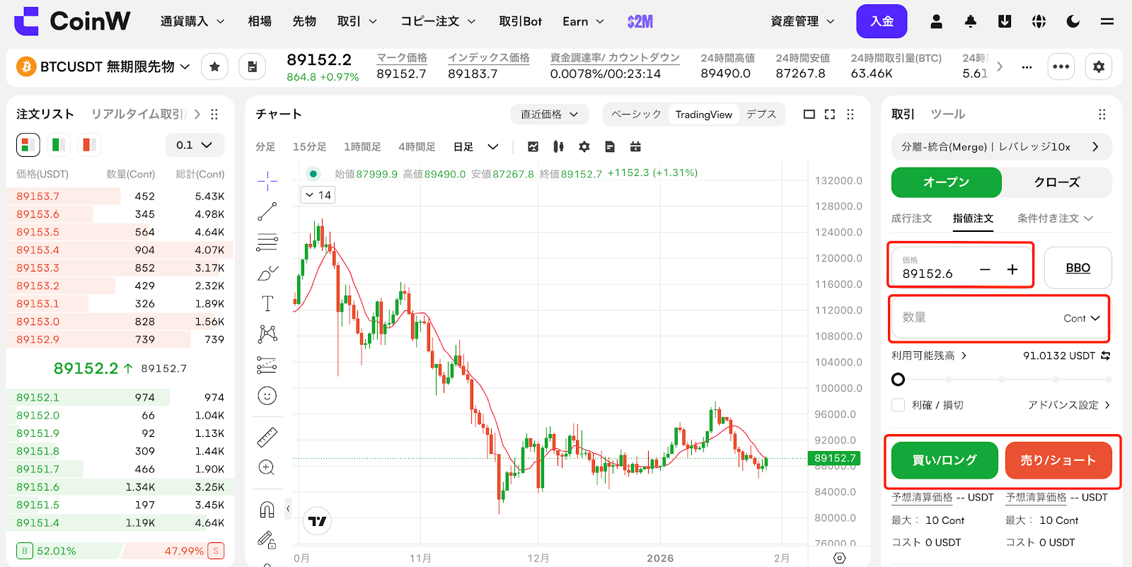Click the star favorite icon for BTCUSDT
The width and height of the screenshot is (1132, 567).
point(214,67)
